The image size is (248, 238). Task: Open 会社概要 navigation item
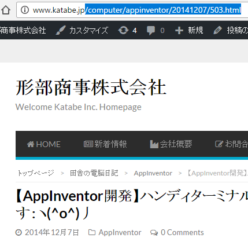pos(176,144)
